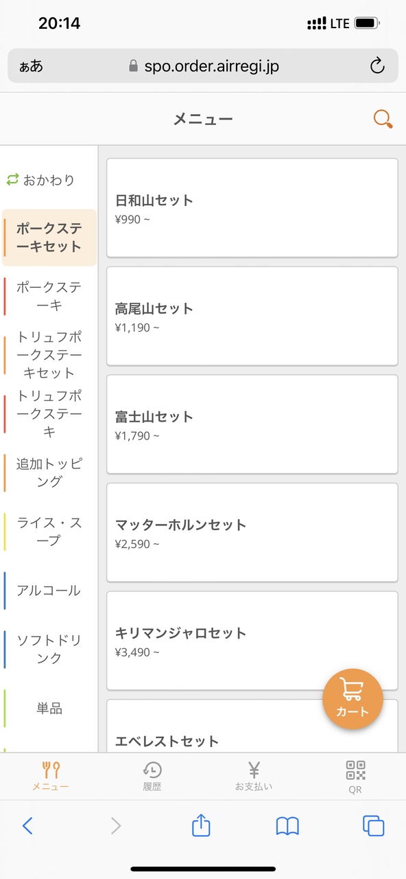Image resolution: width=406 pixels, height=879 pixels.
Task: Open the 富士山セット item
Action: pos(252,424)
